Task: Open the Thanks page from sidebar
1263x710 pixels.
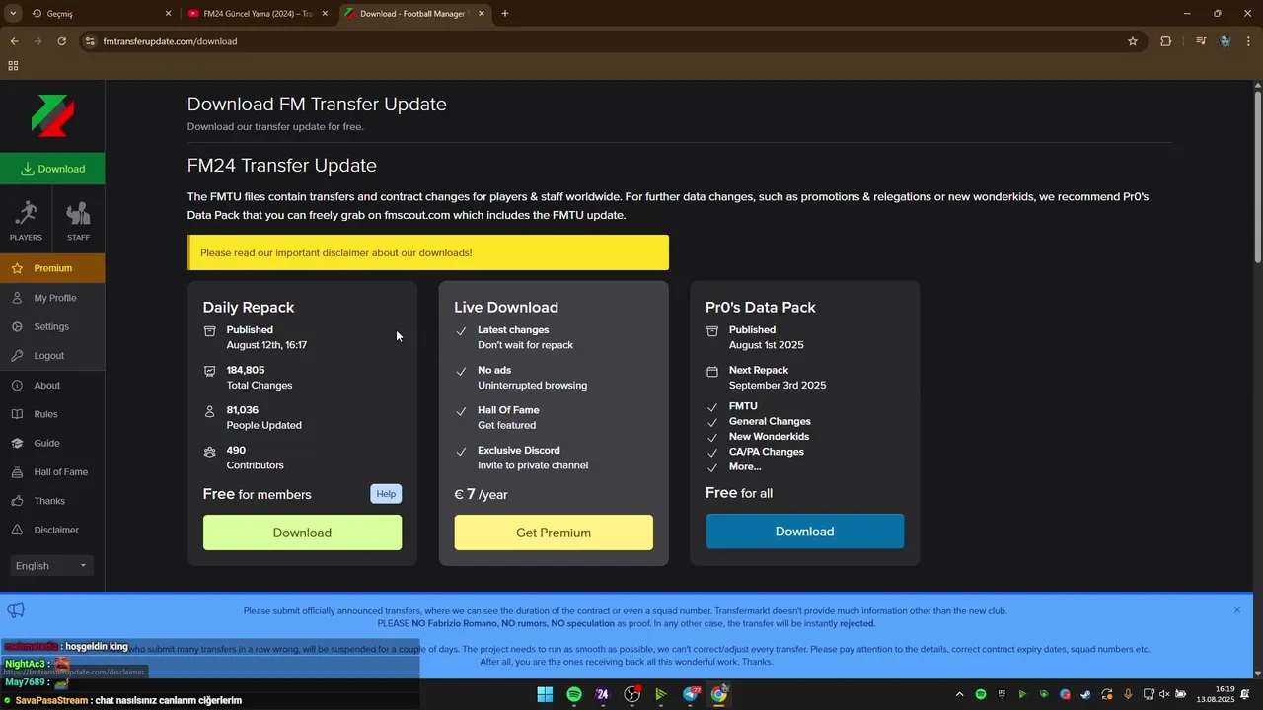Action: point(52,501)
